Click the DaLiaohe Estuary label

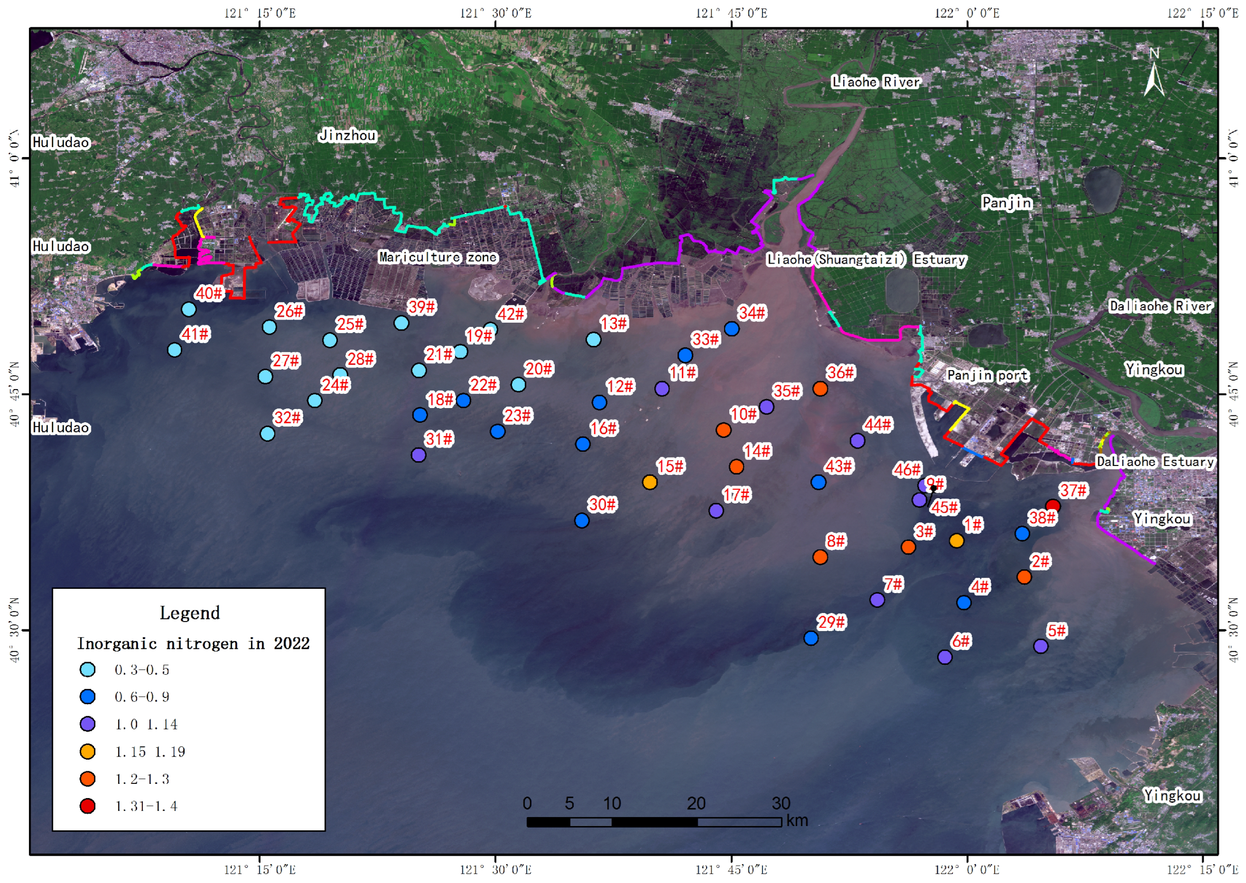[x=1155, y=462]
